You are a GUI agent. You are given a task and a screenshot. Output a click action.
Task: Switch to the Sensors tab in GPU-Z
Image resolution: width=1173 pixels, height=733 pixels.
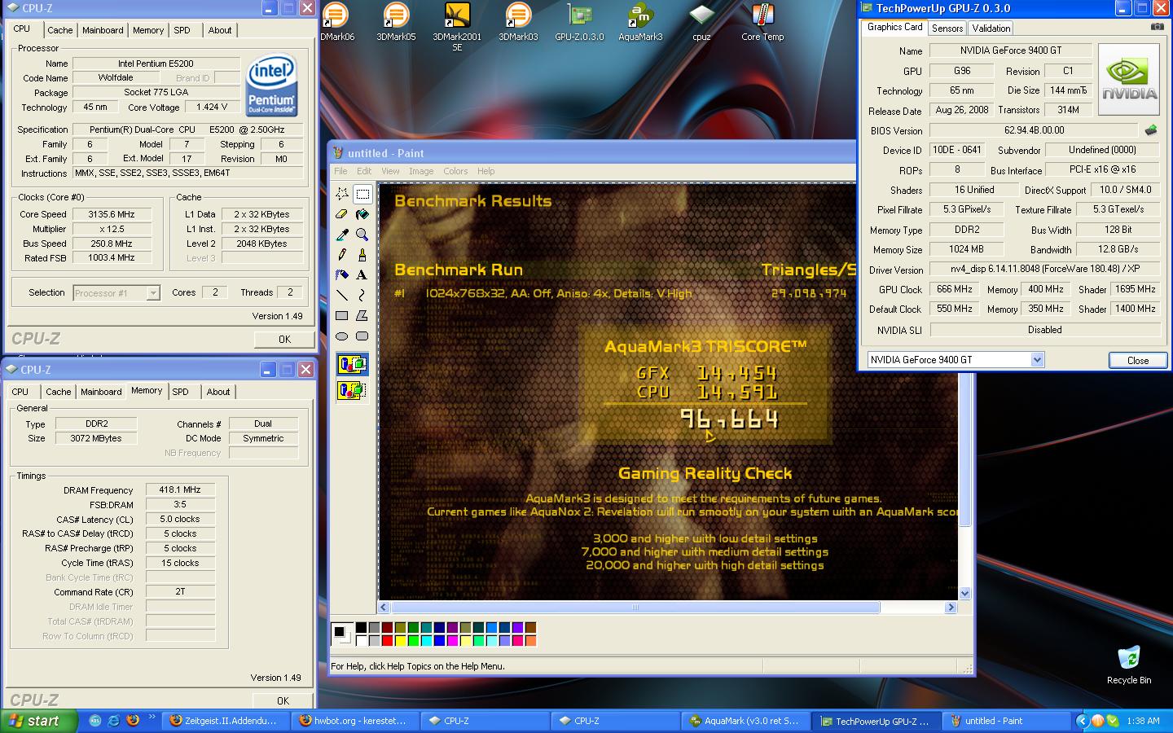click(x=947, y=28)
